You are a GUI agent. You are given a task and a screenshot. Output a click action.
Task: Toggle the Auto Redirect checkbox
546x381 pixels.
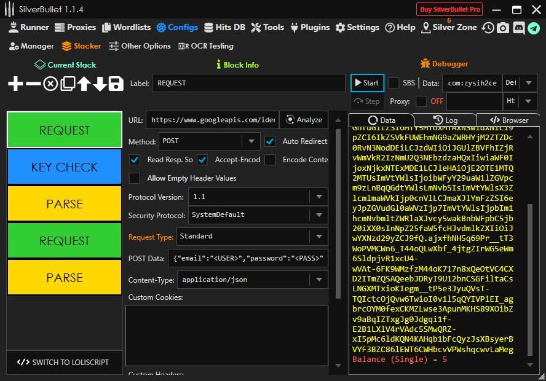[x=270, y=141]
